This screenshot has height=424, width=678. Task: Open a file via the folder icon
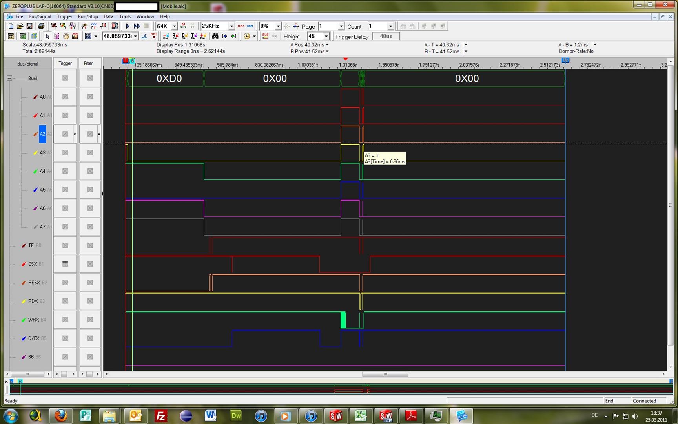[20, 26]
